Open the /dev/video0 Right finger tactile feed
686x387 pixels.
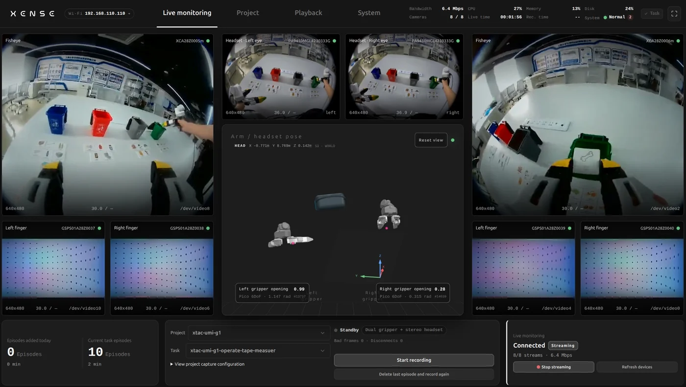coord(632,268)
